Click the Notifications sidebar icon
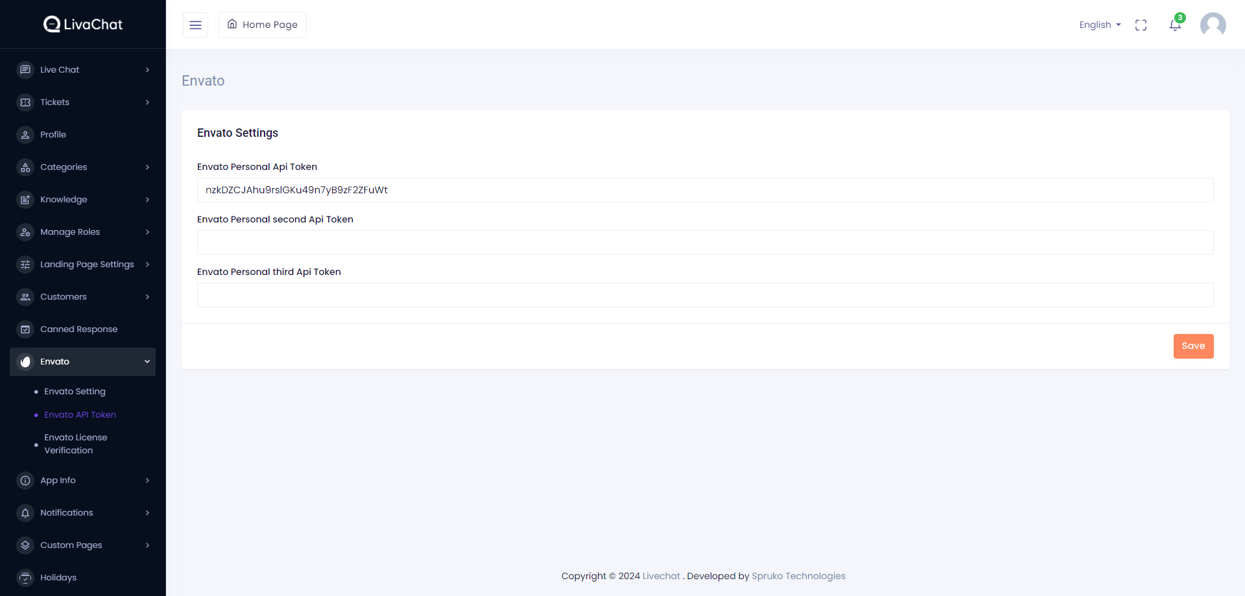Screen dimensions: 1245x596 tap(25, 512)
